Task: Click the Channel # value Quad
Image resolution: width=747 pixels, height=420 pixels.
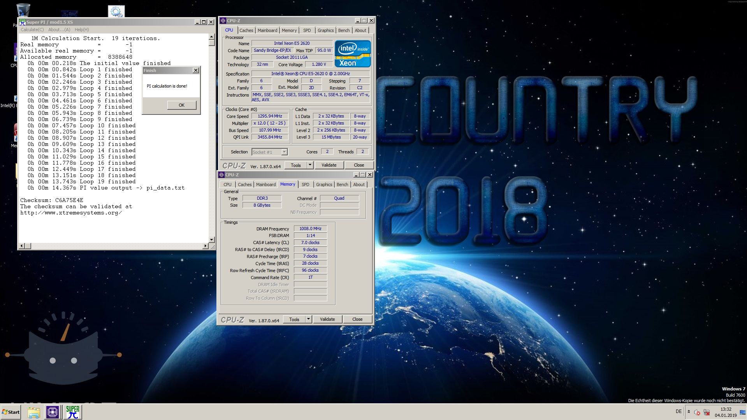Action: (339, 199)
